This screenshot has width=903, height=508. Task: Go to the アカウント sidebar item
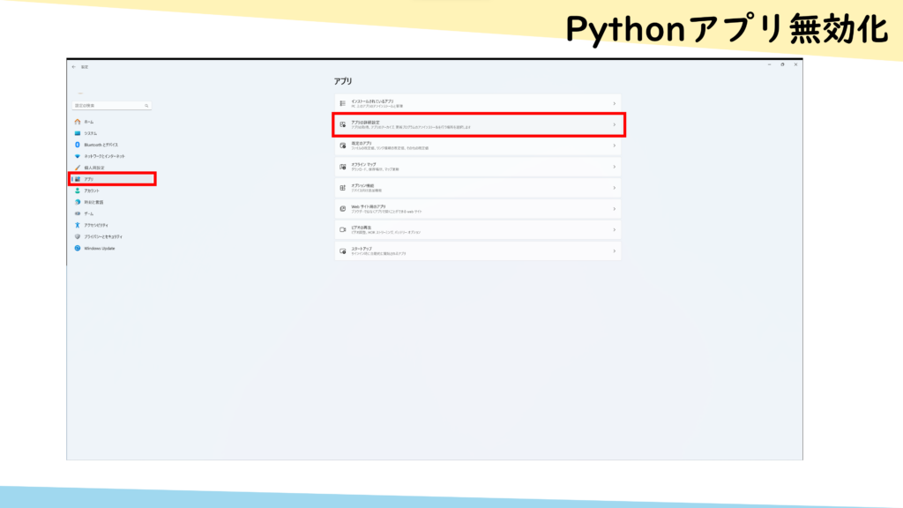click(112, 190)
